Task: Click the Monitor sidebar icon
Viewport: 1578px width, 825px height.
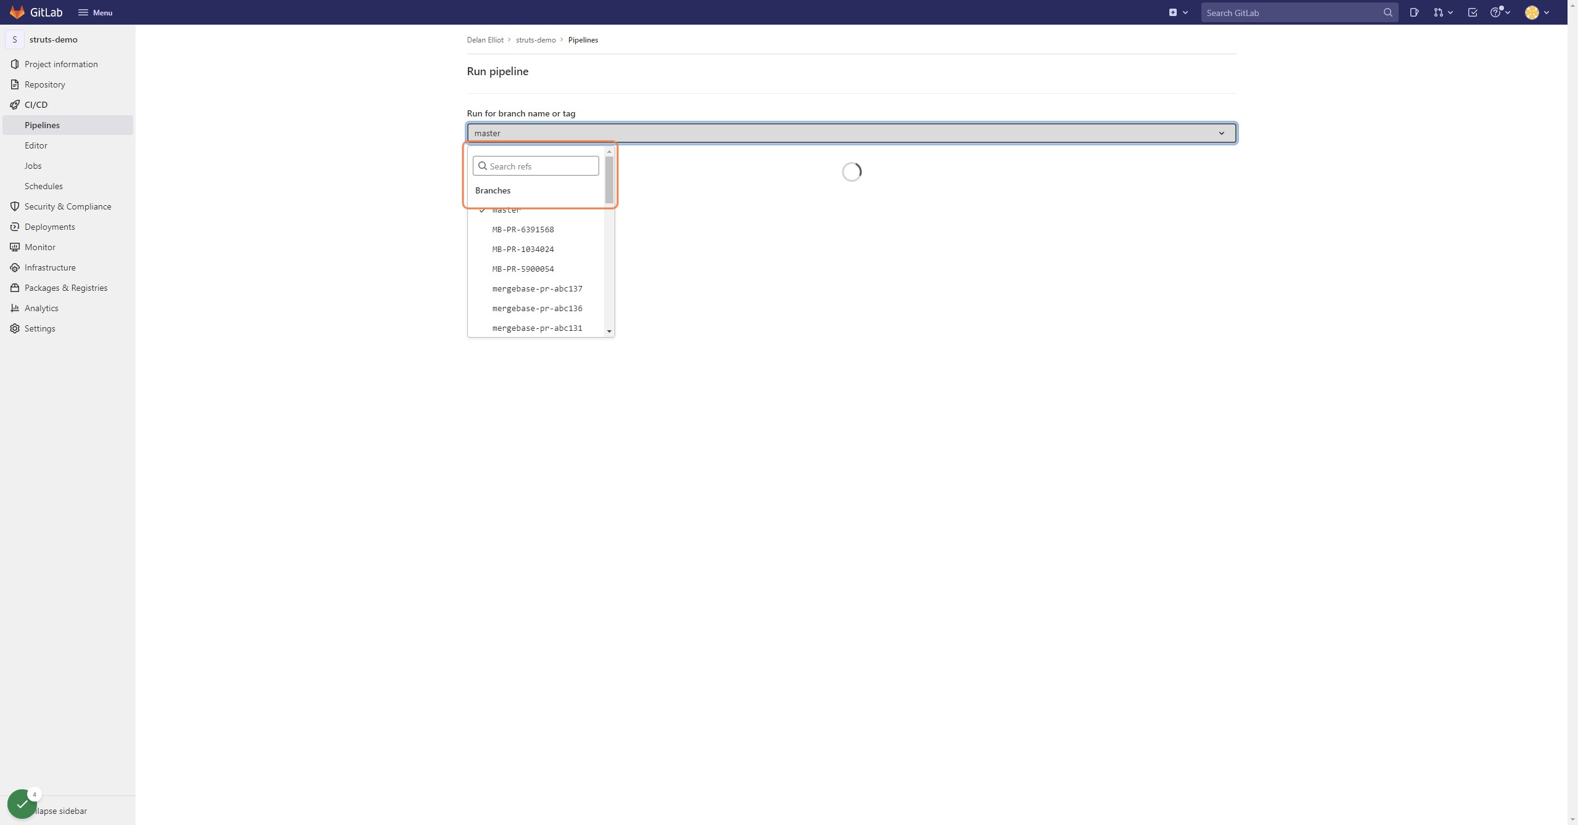Action: coord(15,247)
